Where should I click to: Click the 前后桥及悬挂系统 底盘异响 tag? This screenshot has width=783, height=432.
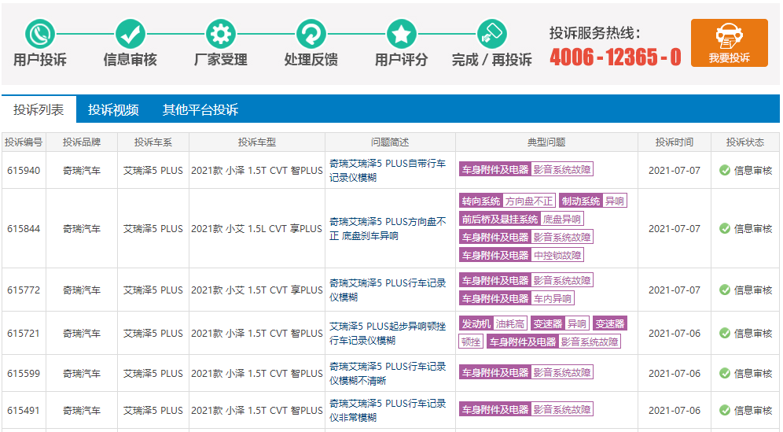[521, 219]
